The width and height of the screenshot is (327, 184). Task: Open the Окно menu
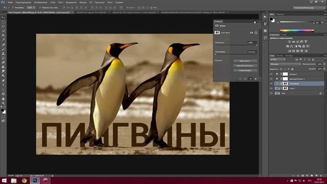coord(110,3)
